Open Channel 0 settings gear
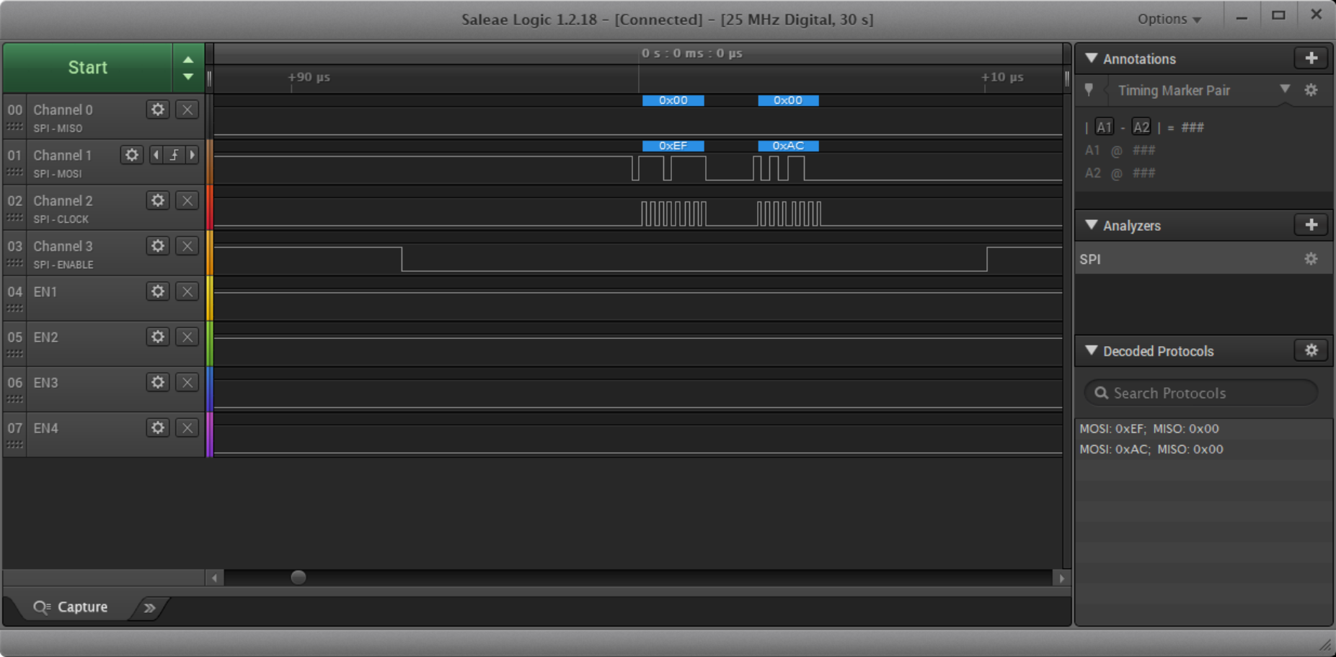 157,110
